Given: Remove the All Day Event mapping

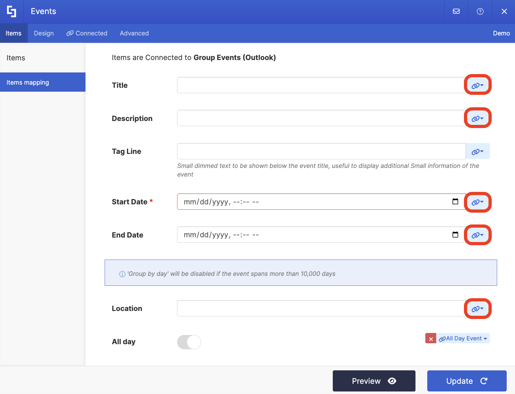Looking at the screenshot, I should pos(431,338).
